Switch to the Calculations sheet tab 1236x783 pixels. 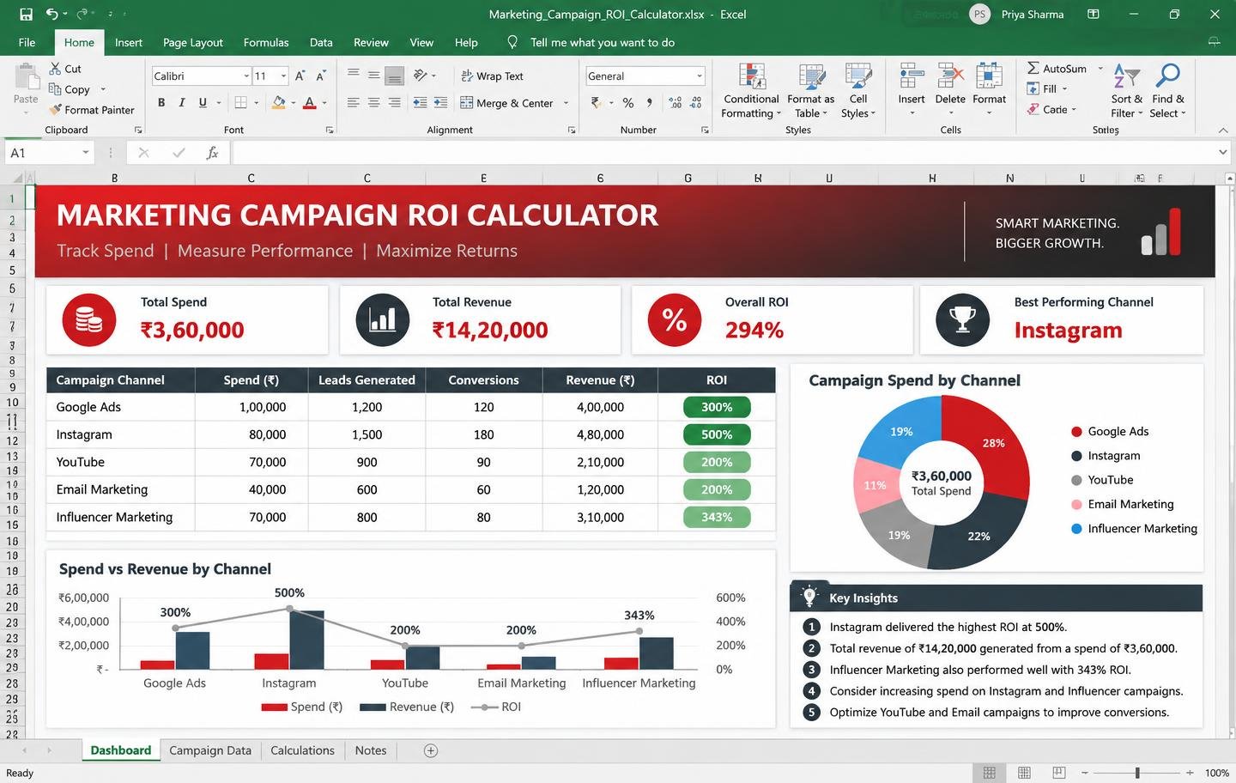coord(302,750)
